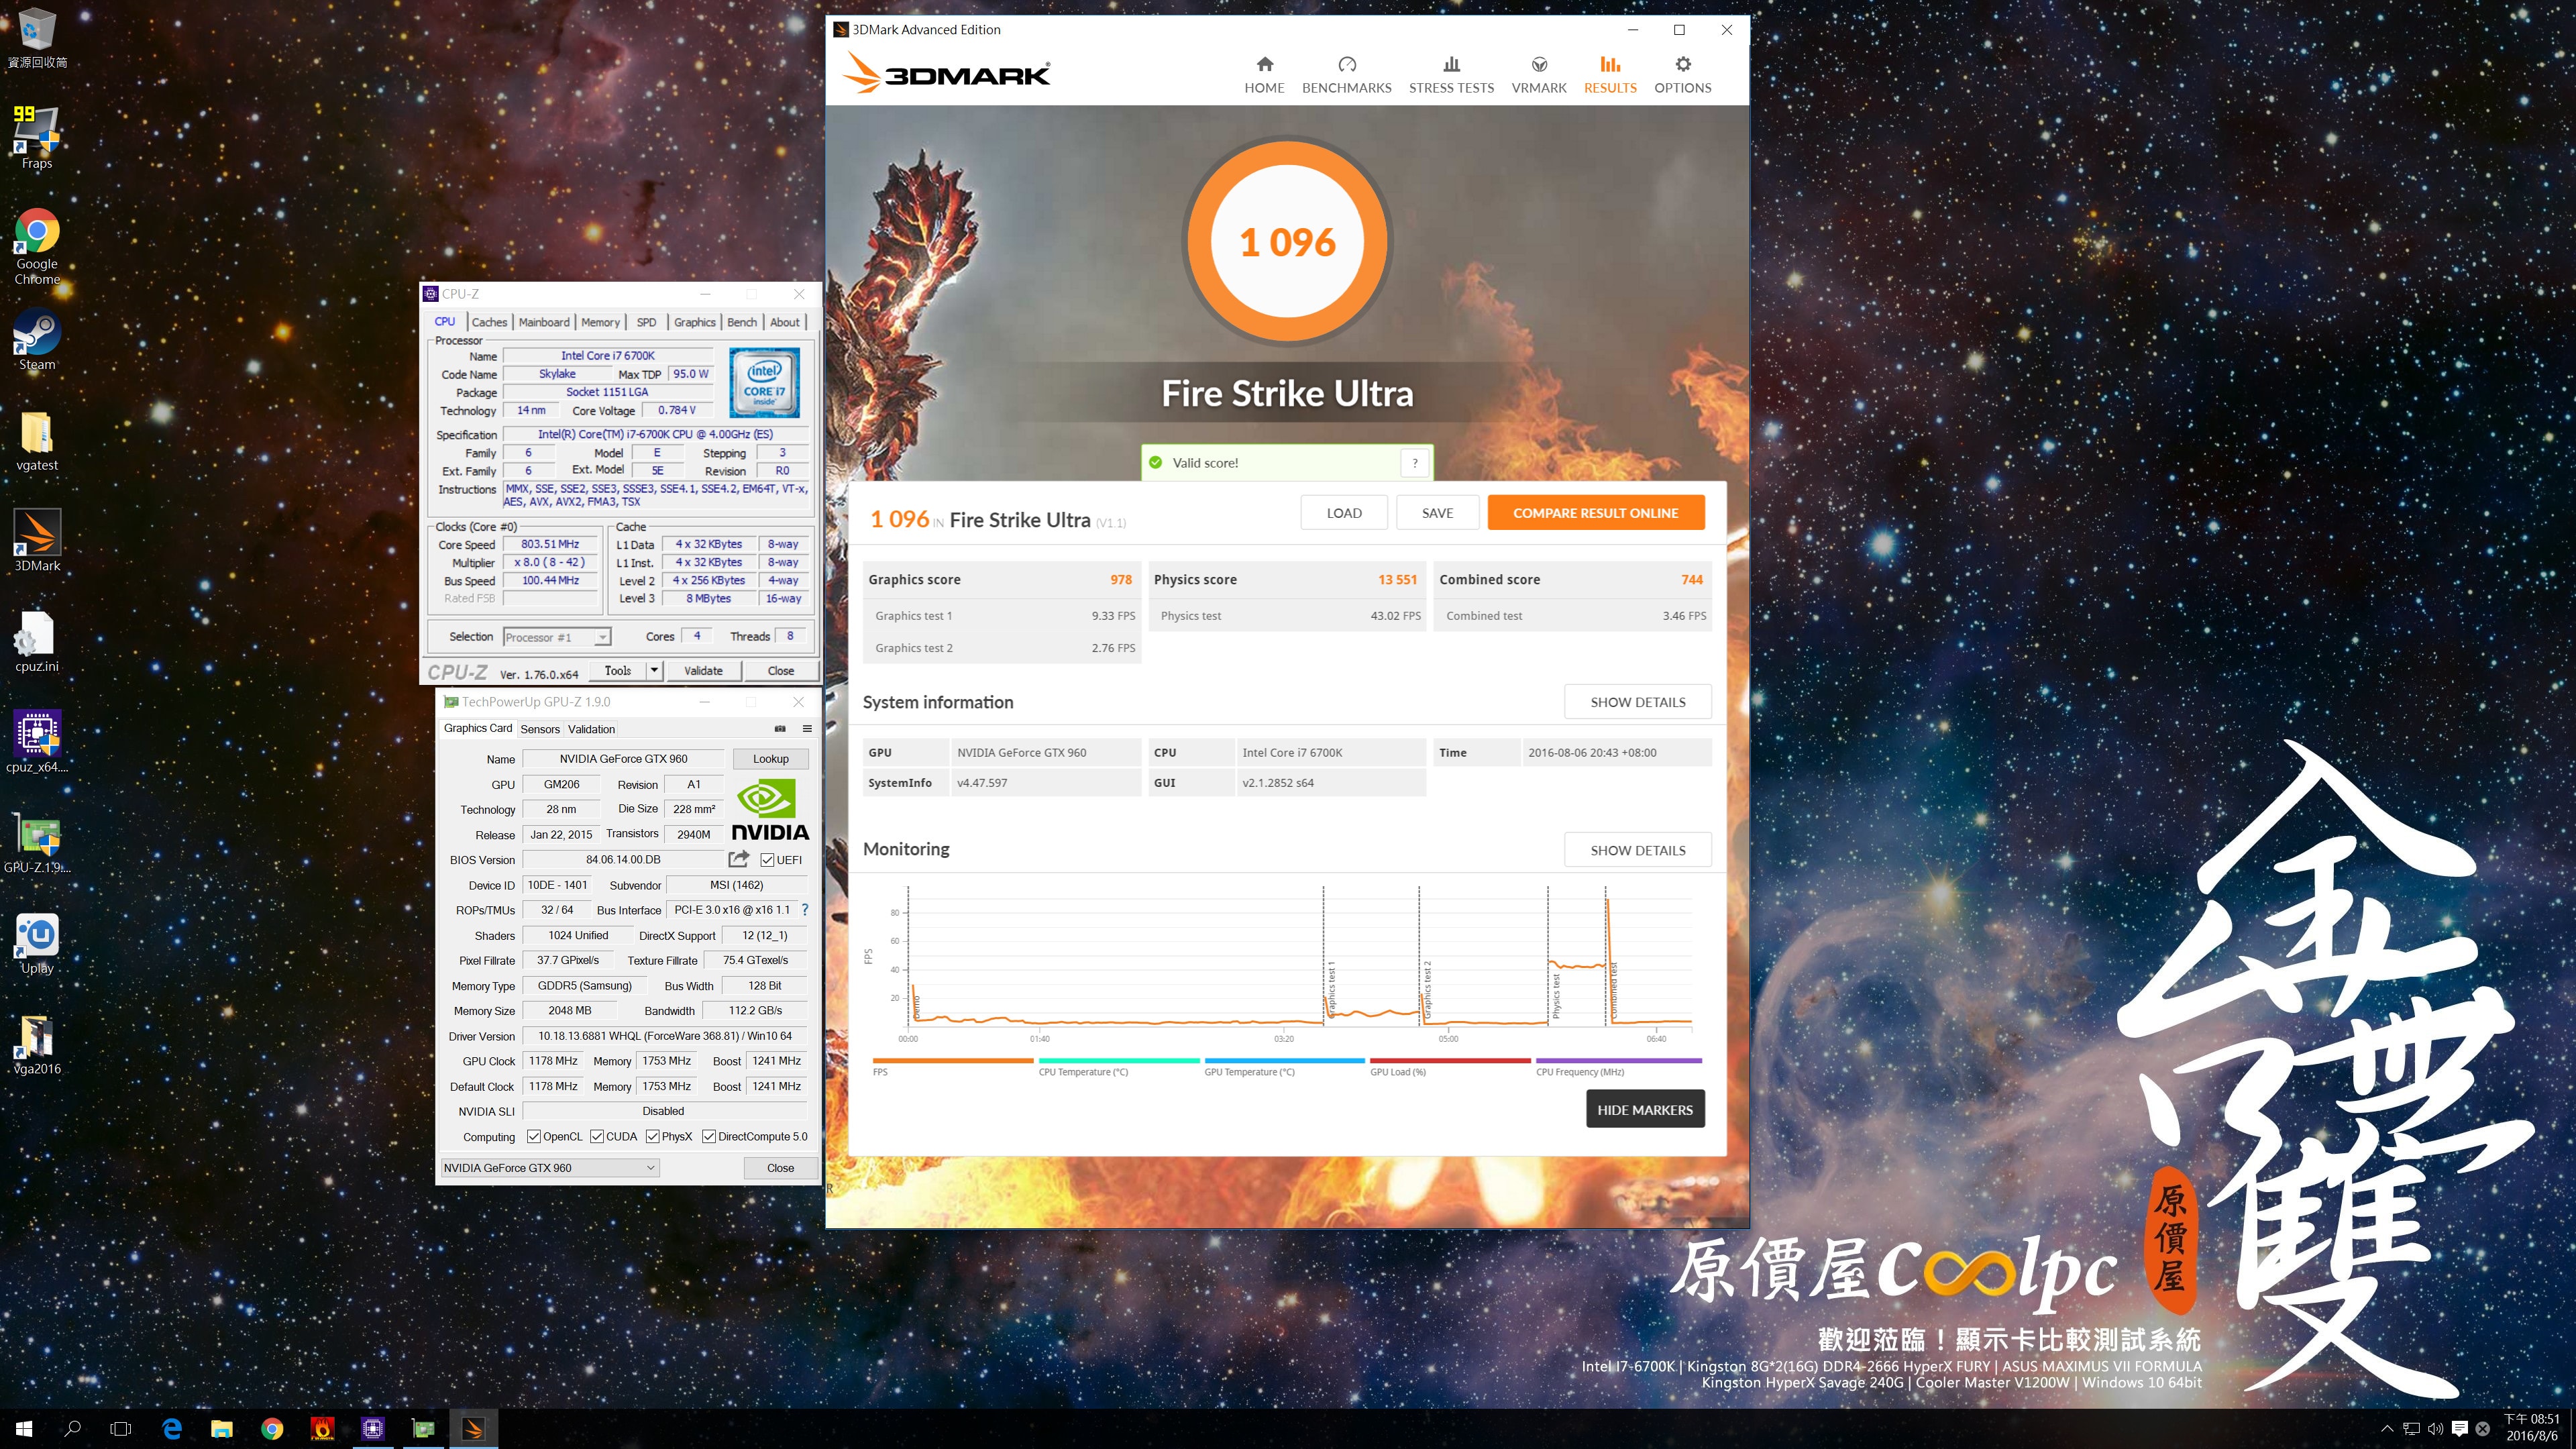
Task: Toggle the PhysX checkbox
Action: (652, 1137)
